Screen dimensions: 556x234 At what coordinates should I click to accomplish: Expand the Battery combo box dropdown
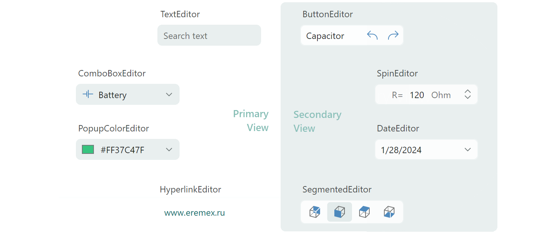(169, 95)
